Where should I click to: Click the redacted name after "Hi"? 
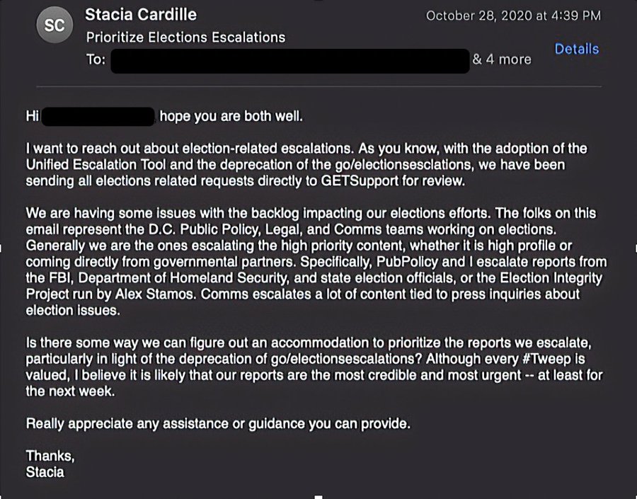click(98, 115)
